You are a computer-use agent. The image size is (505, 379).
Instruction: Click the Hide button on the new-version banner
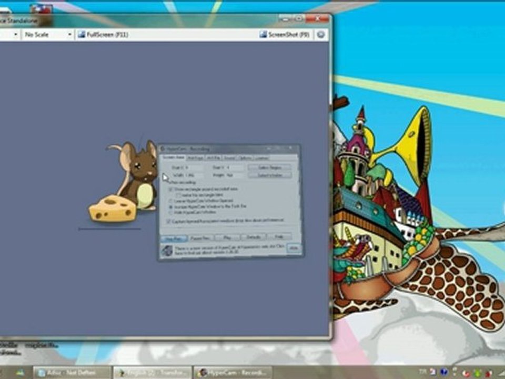click(x=294, y=248)
